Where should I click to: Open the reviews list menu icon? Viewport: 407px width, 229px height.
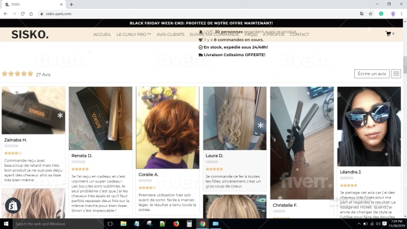pos(396,74)
